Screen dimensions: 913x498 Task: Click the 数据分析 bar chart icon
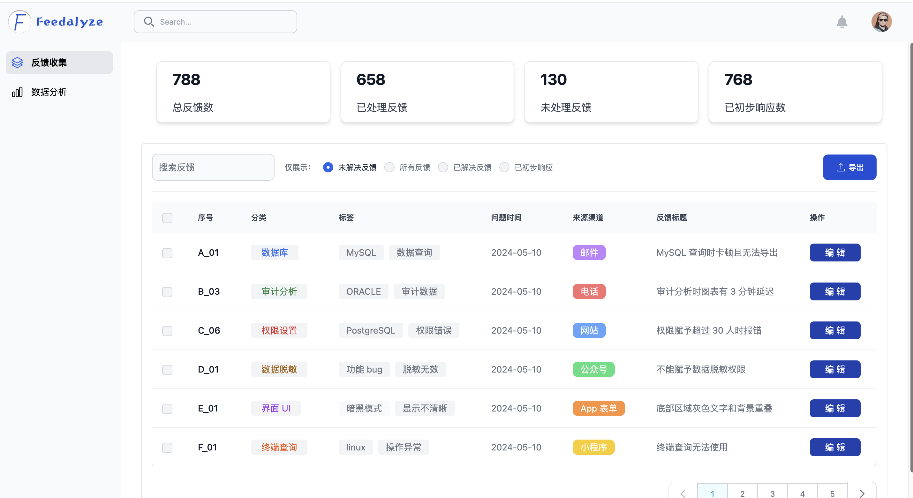[x=17, y=92]
